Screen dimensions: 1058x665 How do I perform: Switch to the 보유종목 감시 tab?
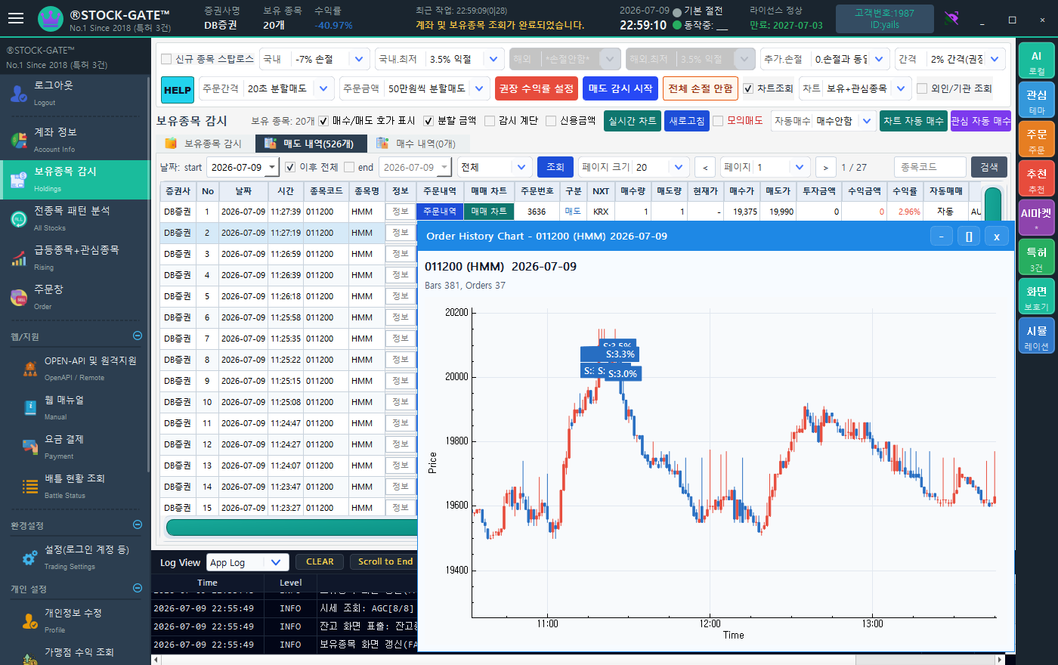click(206, 144)
